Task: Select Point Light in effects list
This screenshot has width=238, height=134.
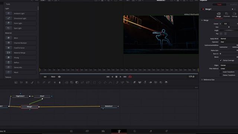Action: point(21,23)
